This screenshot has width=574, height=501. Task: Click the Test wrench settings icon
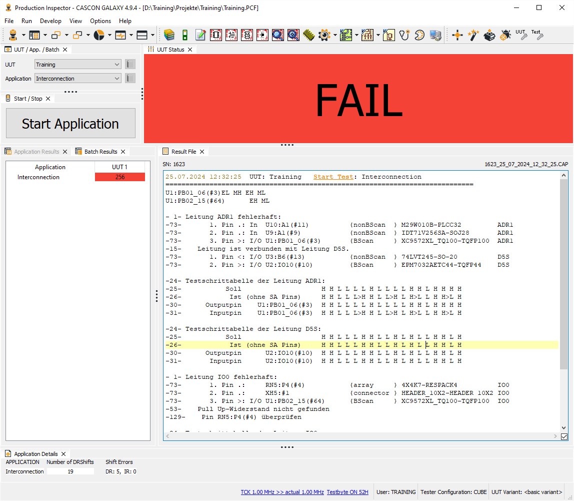tap(537, 35)
